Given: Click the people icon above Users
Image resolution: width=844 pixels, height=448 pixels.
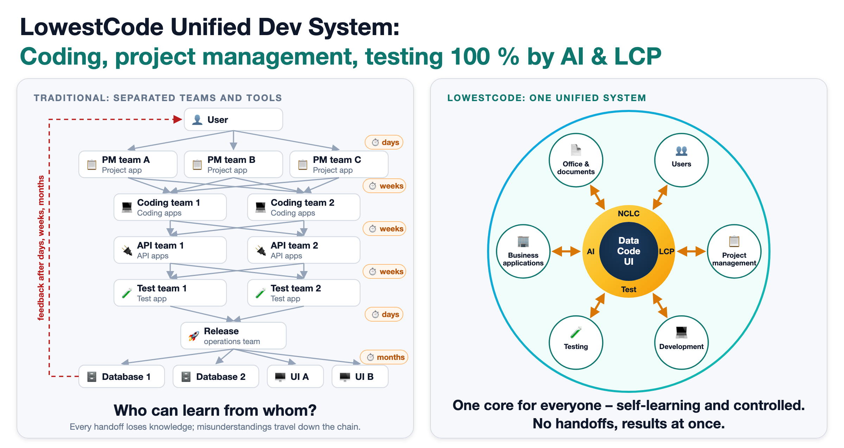Looking at the screenshot, I should click(x=682, y=151).
